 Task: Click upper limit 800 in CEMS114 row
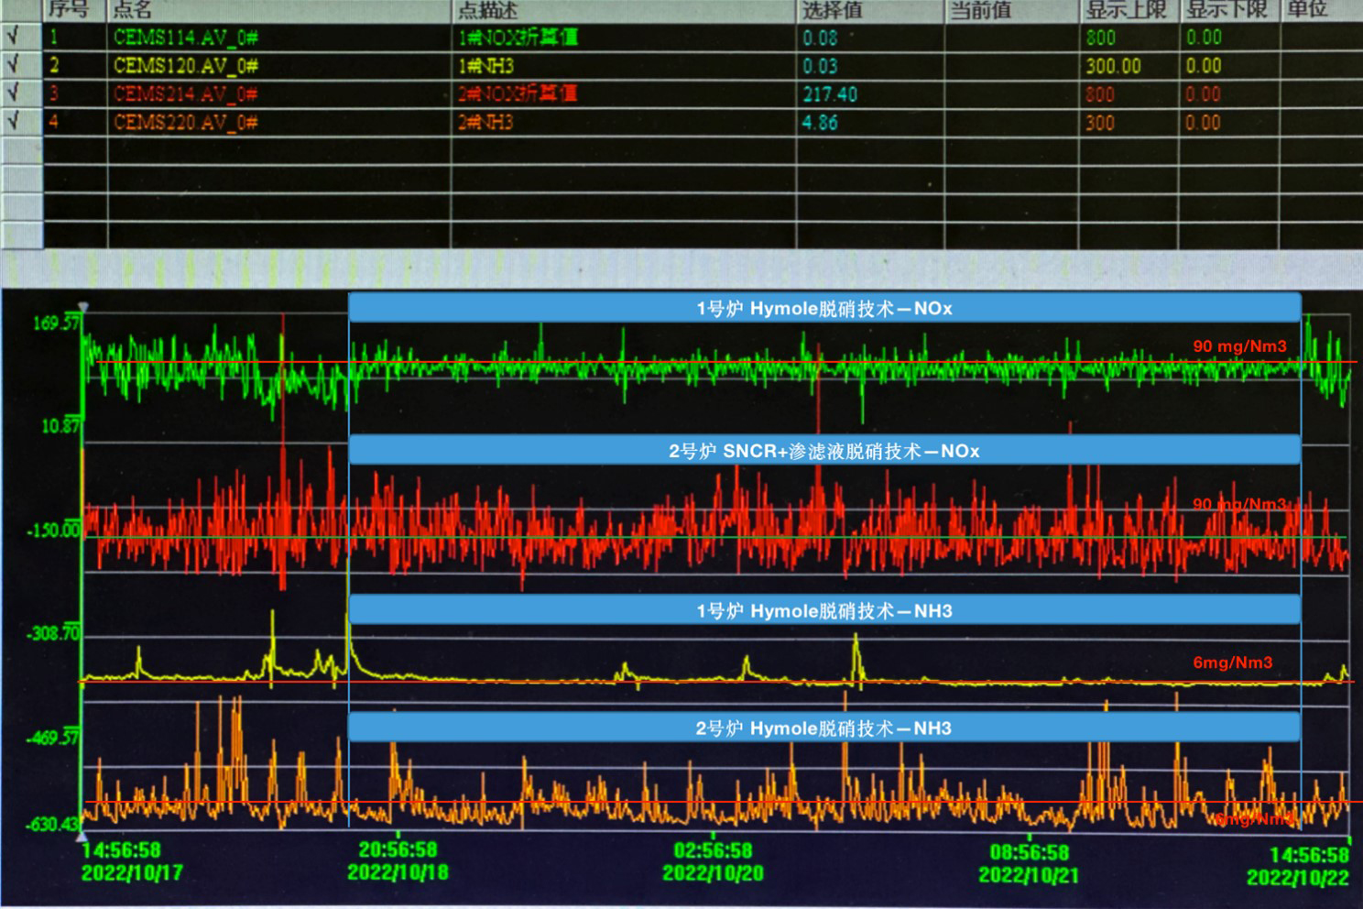(x=1100, y=38)
